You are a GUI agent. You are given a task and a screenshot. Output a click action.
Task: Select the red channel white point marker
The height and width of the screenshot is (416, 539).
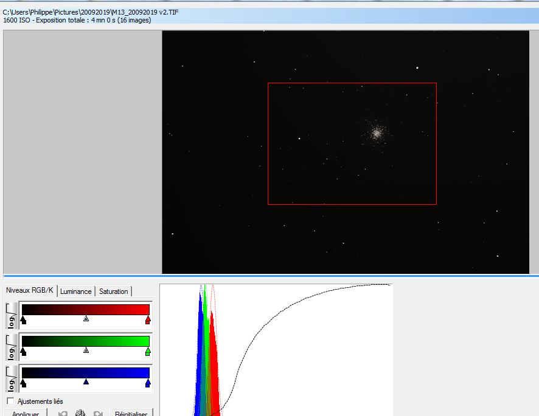[x=148, y=320]
